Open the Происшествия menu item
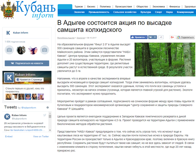The image size is (196, 153). (123, 7)
